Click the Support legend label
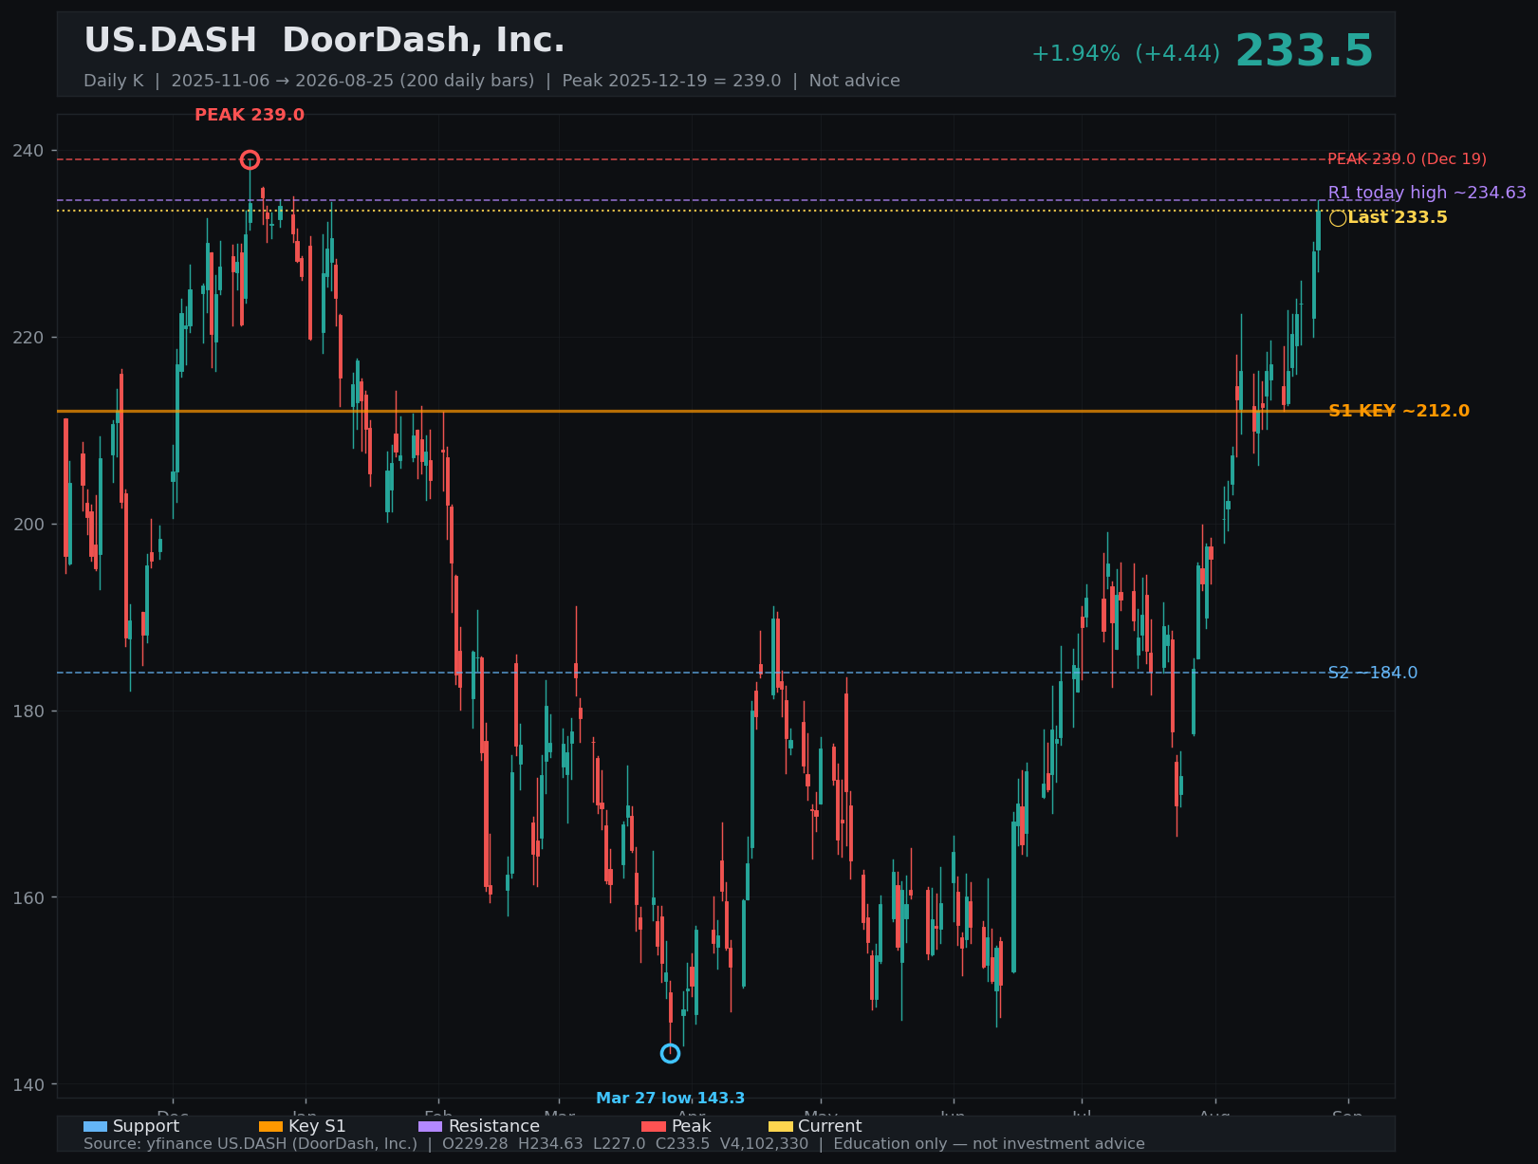This screenshot has width=1538, height=1164. [x=146, y=1126]
